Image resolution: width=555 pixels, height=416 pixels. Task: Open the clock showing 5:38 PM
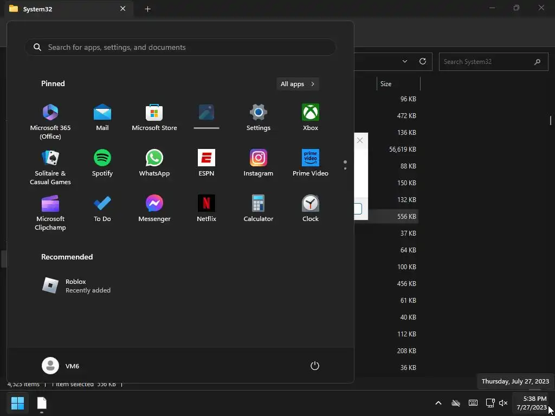532,403
